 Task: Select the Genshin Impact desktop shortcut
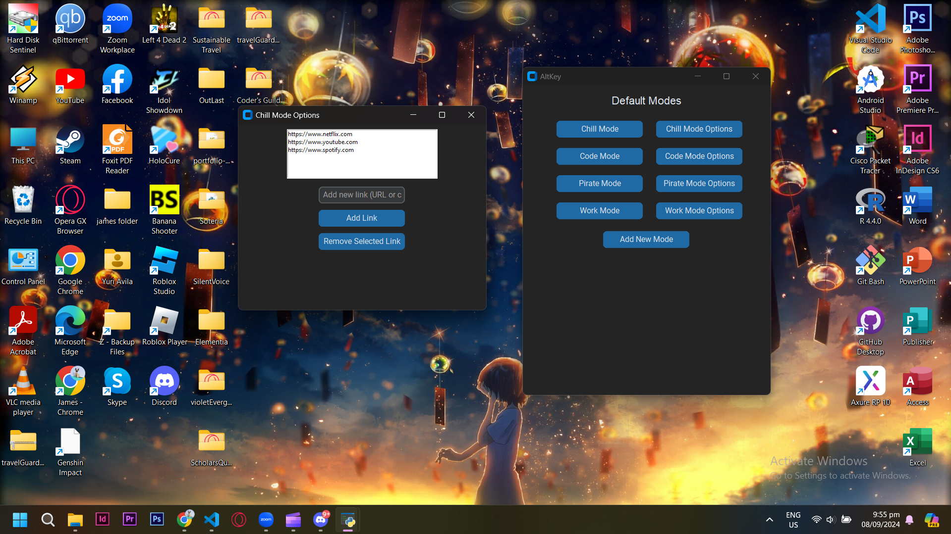click(x=70, y=451)
